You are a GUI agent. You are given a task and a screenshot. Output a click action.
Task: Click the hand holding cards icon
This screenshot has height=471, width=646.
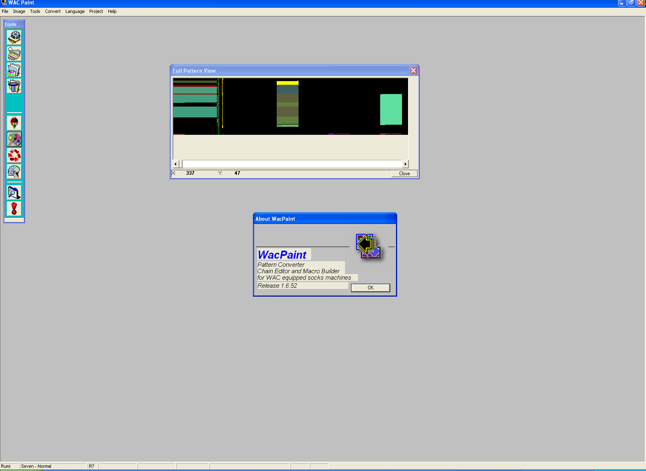coord(14,172)
